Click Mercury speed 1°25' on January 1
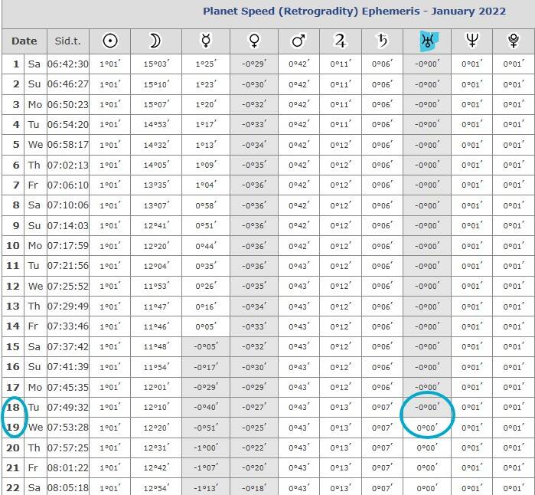Viewport: 535px width, 495px height. 206,64
